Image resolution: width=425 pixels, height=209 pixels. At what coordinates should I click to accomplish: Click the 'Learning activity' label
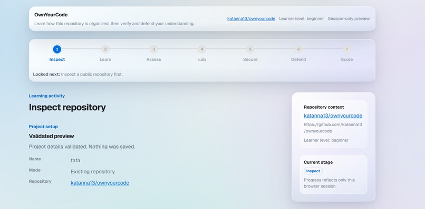click(46, 96)
